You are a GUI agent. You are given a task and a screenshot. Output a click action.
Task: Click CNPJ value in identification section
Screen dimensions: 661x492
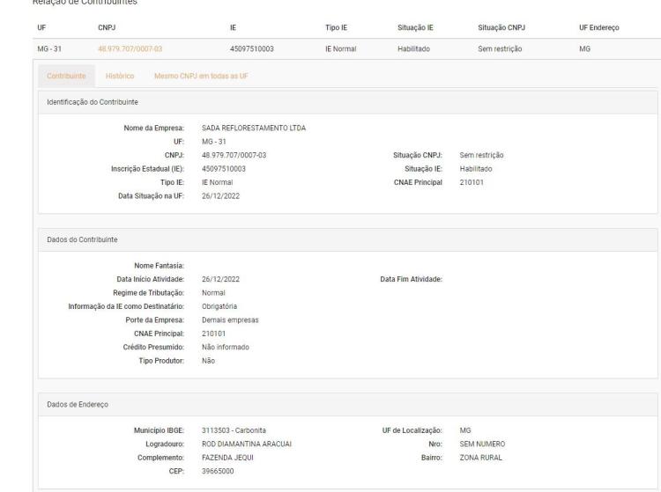point(234,155)
